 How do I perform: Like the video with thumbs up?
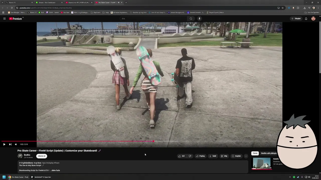pyautogui.click(x=182, y=156)
